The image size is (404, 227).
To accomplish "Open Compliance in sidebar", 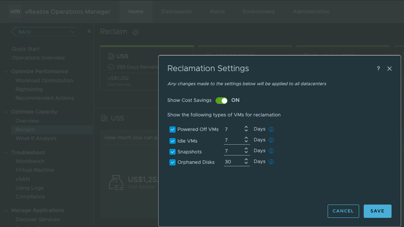I will coord(30,197).
